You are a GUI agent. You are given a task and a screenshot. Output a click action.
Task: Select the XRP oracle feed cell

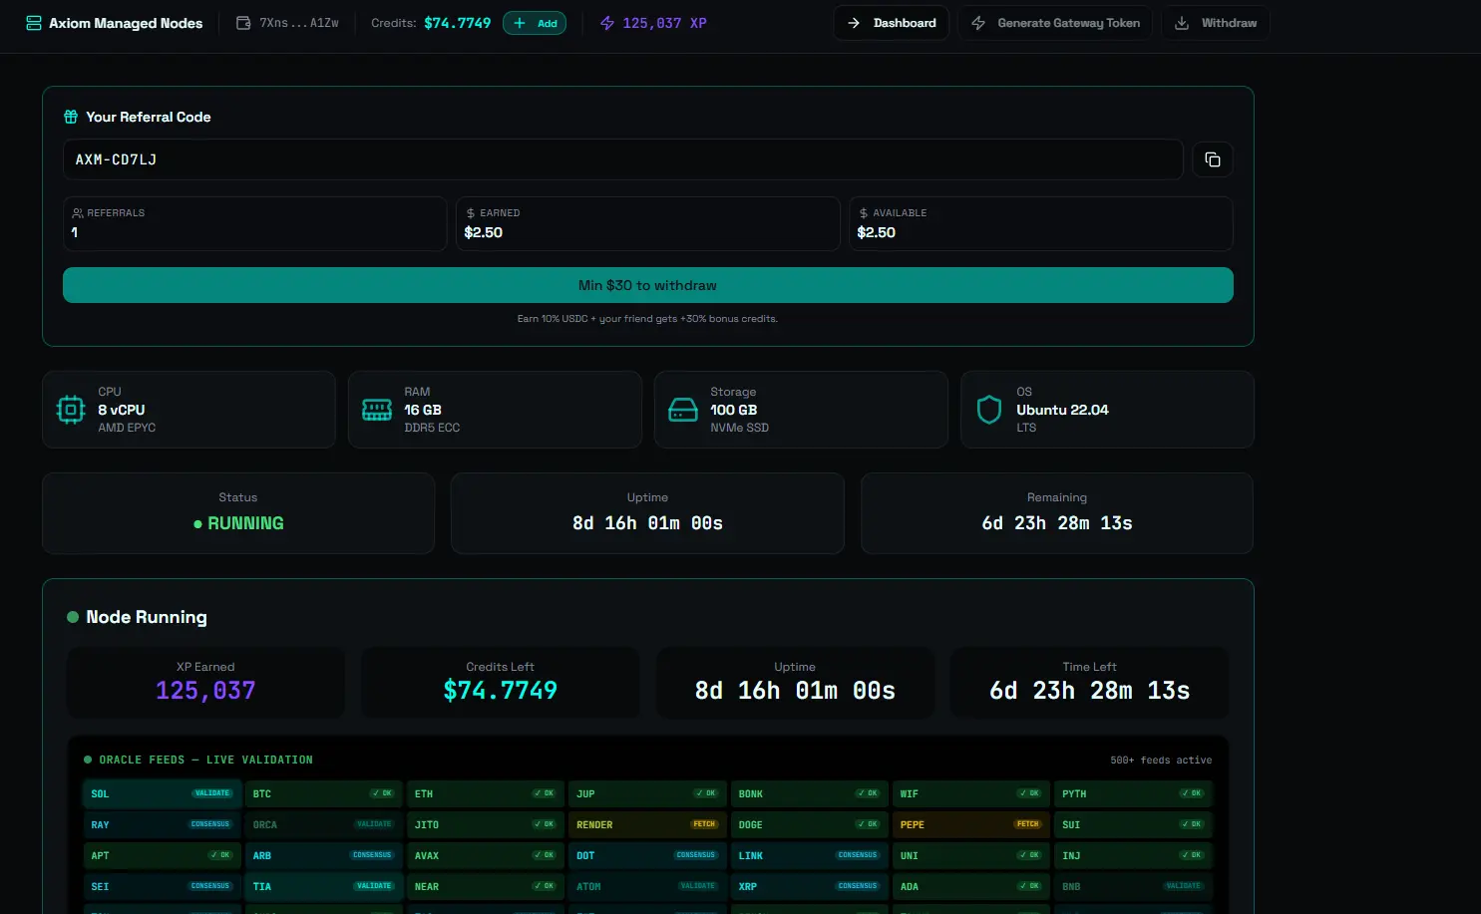pyautogui.click(x=810, y=887)
